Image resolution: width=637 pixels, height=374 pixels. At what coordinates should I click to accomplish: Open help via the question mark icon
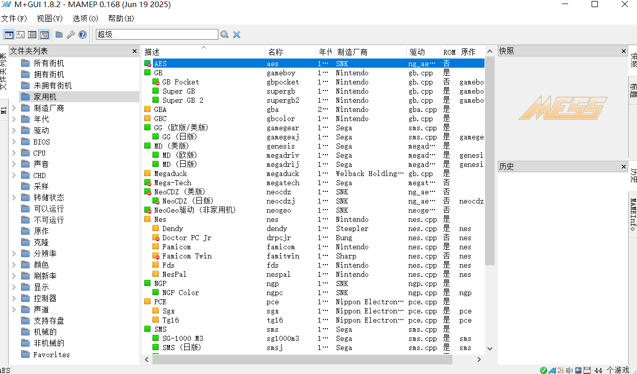pos(83,35)
